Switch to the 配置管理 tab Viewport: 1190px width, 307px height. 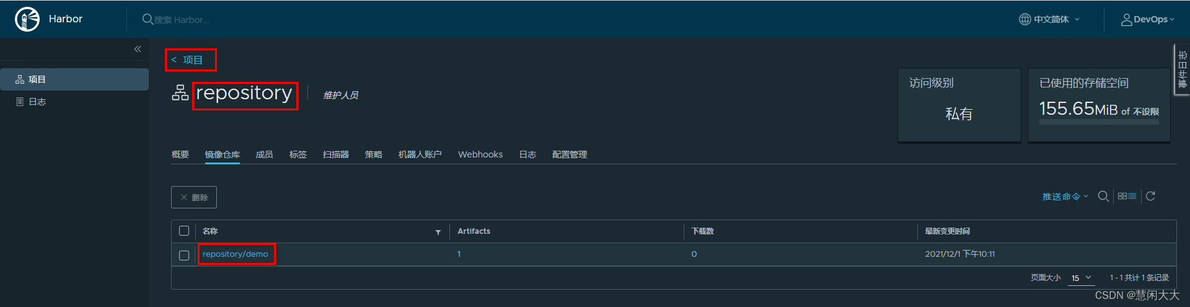click(570, 154)
